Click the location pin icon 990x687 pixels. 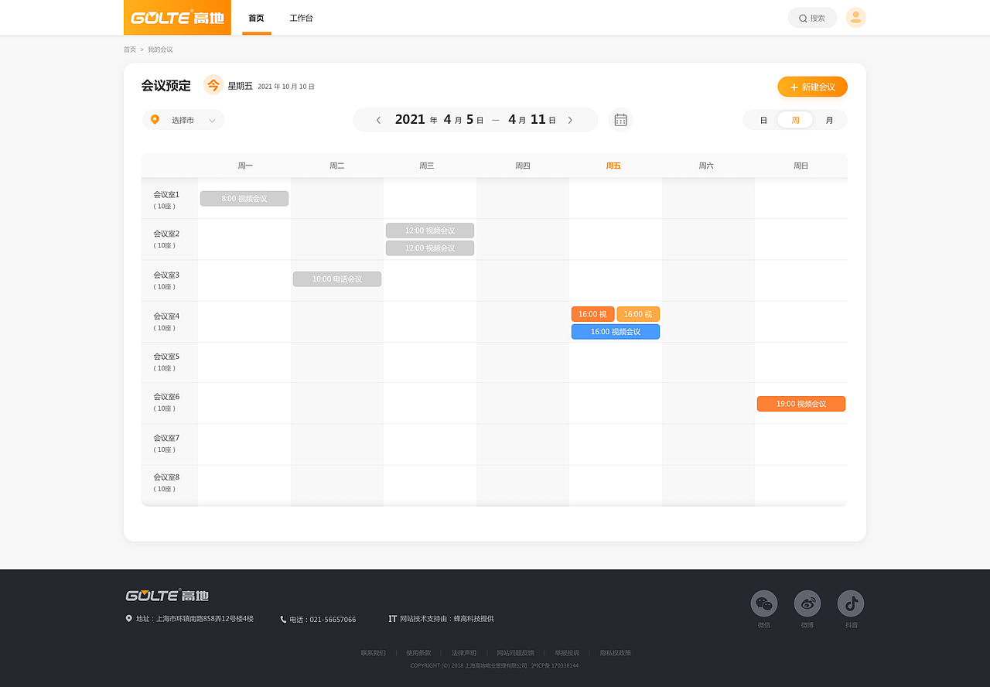[155, 120]
